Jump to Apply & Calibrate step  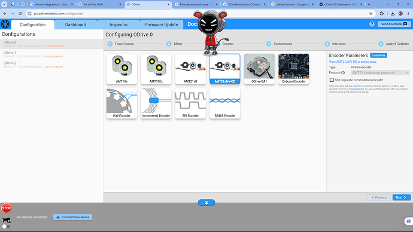(394, 44)
